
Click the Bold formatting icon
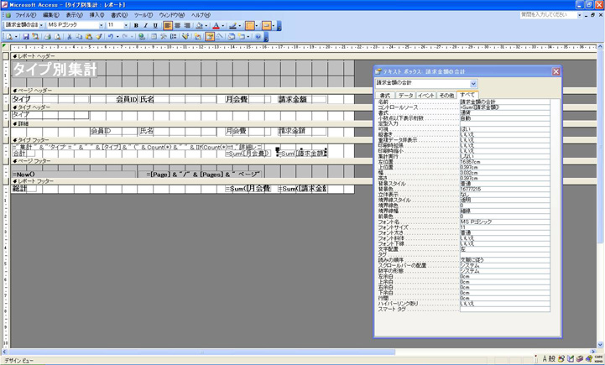click(x=136, y=26)
